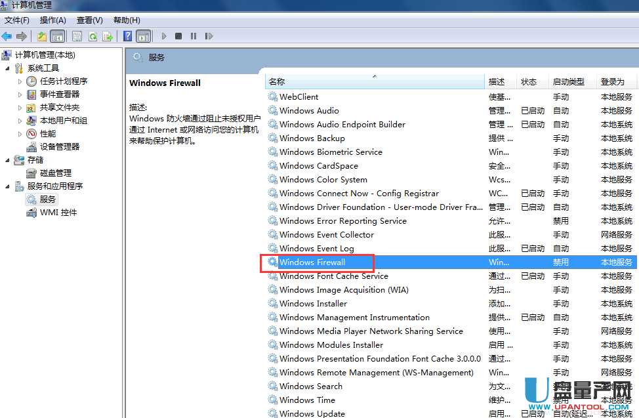This screenshot has width=639, height=418.
Task: Select Windows Biometric Service row
Action: point(451,152)
